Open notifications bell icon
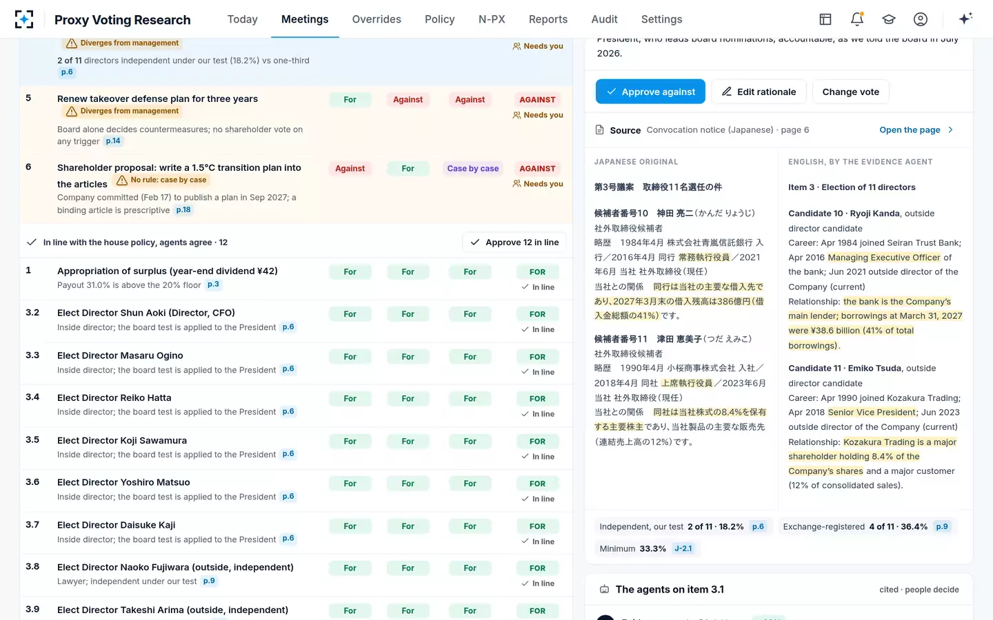This screenshot has width=993, height=620. point(857,19)
